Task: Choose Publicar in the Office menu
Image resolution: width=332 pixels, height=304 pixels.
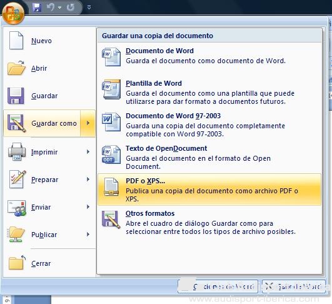Action: [x=44, y=235]
